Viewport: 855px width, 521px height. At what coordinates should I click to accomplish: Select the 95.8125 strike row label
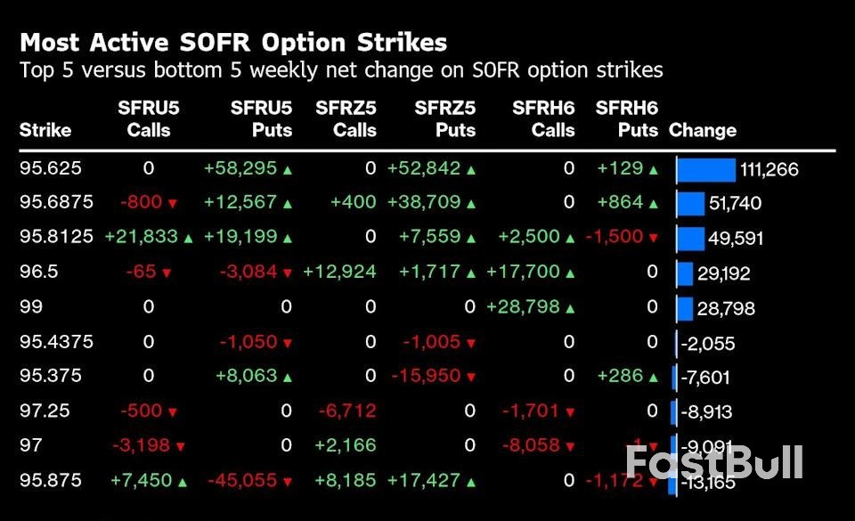(x=52, y=238)
